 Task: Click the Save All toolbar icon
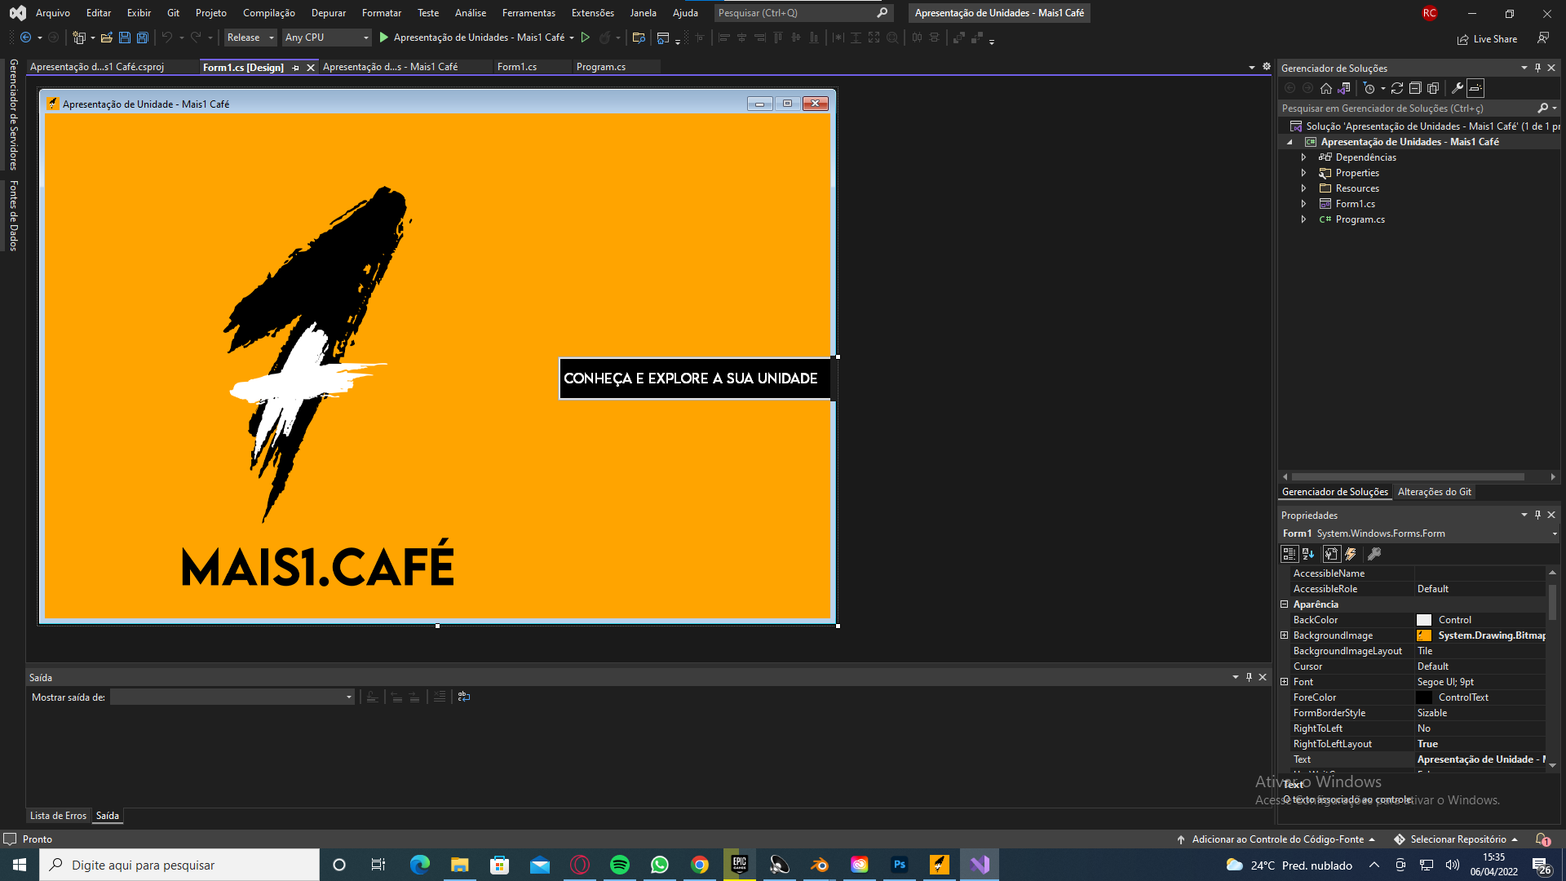click(143, 38)
